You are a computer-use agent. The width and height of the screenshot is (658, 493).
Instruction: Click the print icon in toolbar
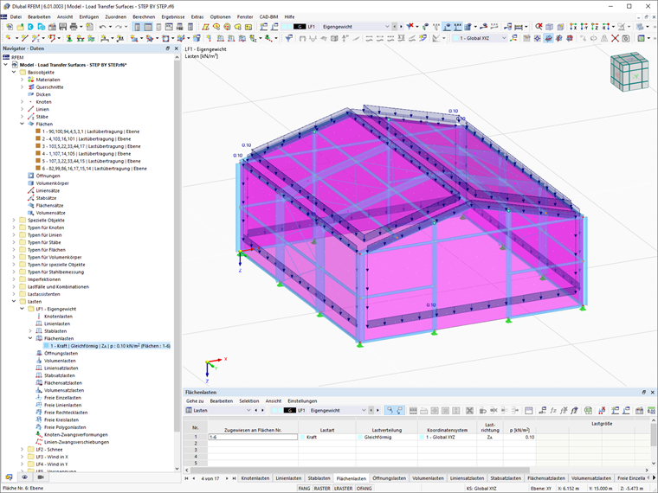(74, 27)
